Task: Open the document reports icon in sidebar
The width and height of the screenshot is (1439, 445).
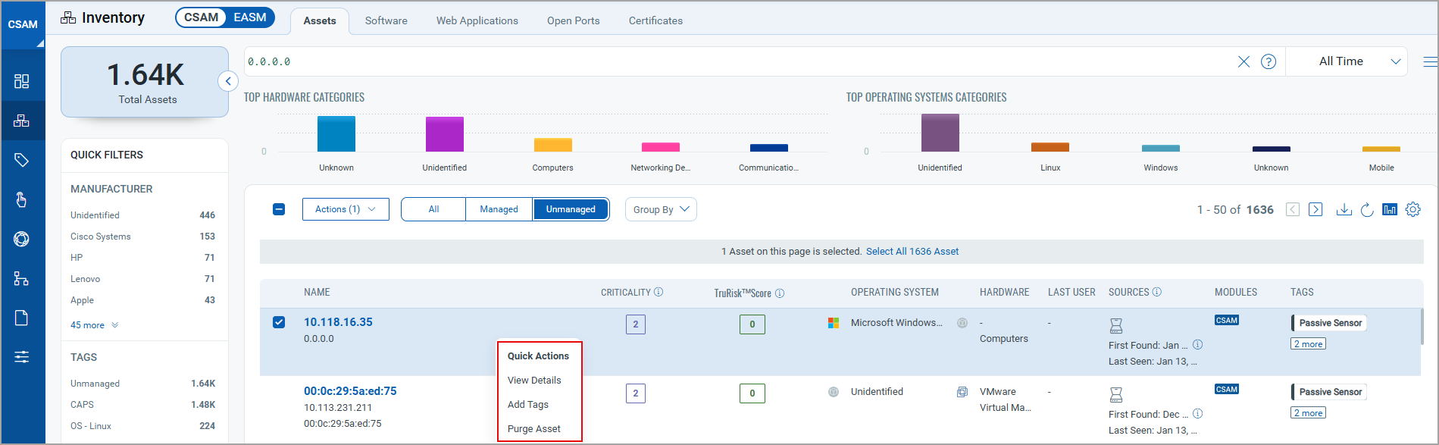Action: click(x=22, y=318)
